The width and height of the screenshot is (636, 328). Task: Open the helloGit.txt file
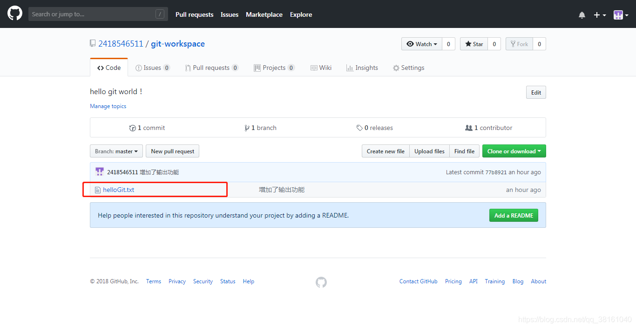118,190
